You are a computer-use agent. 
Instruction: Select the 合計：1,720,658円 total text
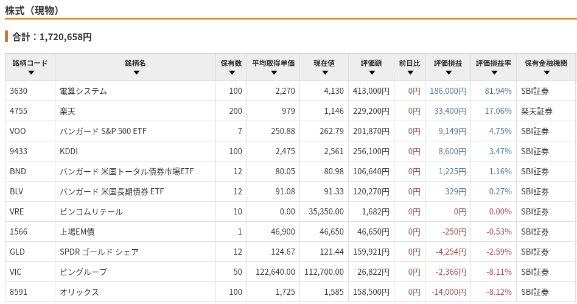pyautogui.click(x=52, y=37)
